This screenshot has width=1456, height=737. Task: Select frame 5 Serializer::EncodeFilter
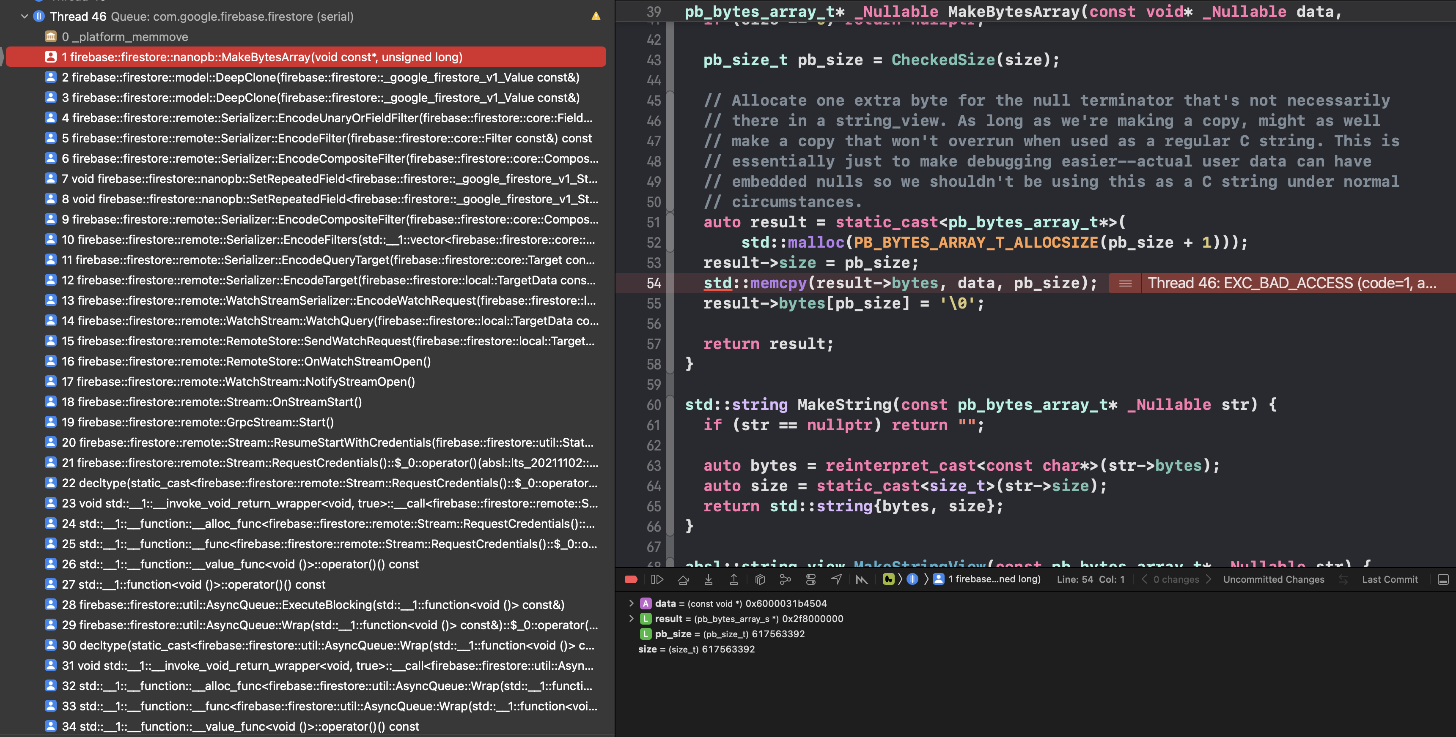pyautogui.click(x=305, y=138)
